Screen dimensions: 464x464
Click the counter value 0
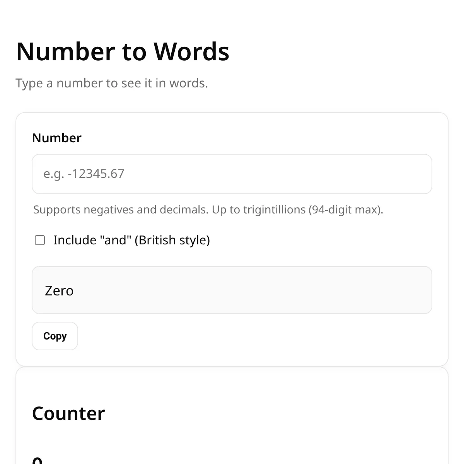click(37, 460)
